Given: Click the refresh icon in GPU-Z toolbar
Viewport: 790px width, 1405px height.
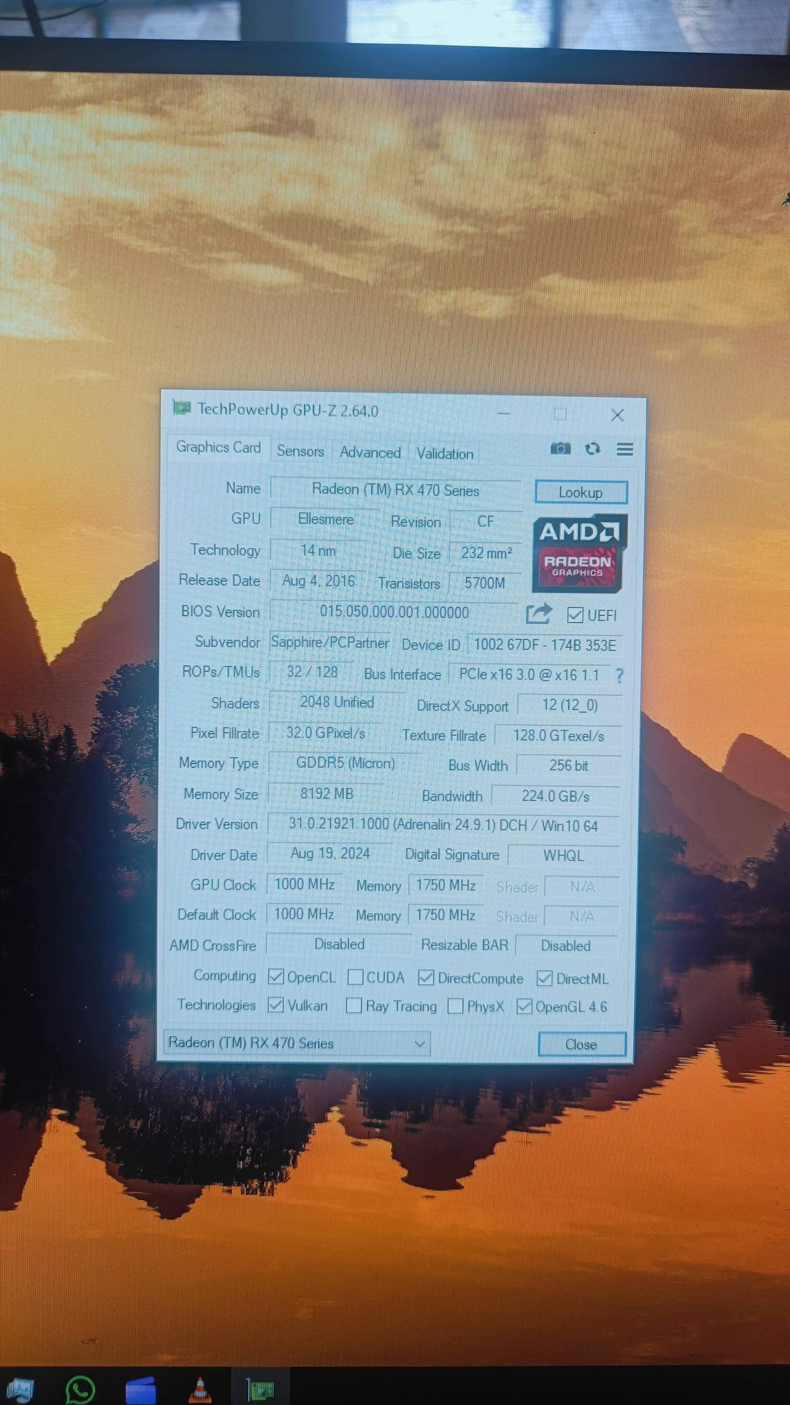Looking at the screenshot, I should click(x=592, y=449).
